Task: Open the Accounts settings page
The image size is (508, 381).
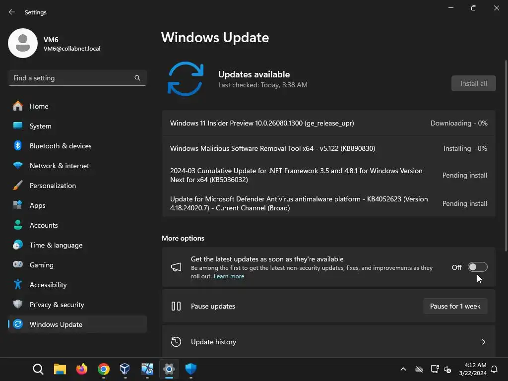Action: pos(77,225)
